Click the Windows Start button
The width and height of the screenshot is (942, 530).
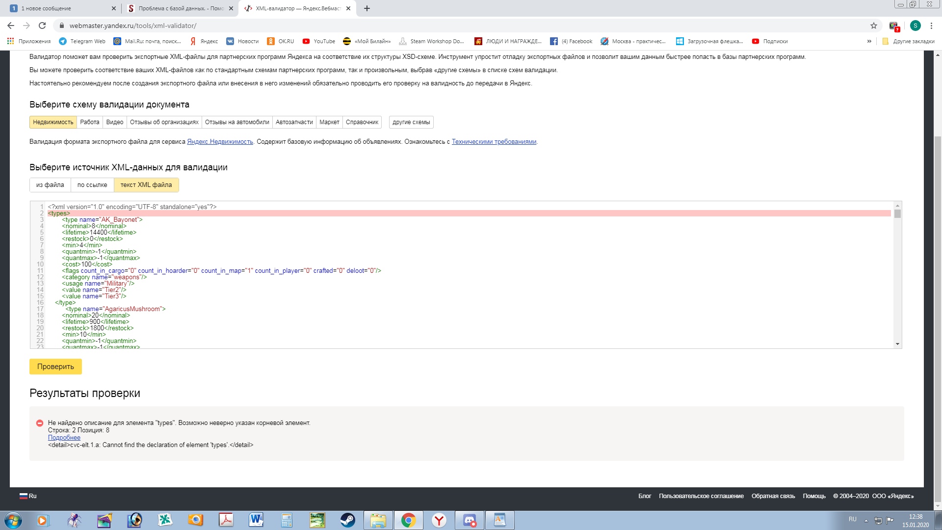[x=13, y=520]
